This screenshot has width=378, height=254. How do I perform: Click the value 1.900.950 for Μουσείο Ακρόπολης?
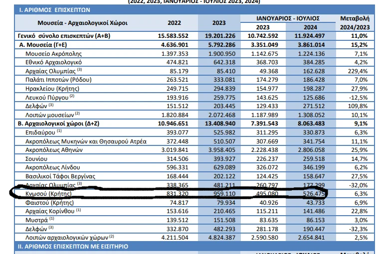pos(222,54)
